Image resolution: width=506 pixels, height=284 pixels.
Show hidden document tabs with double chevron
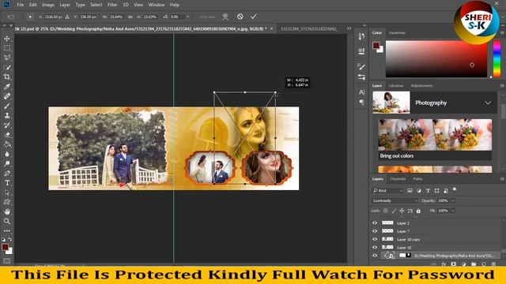point(349,28)
